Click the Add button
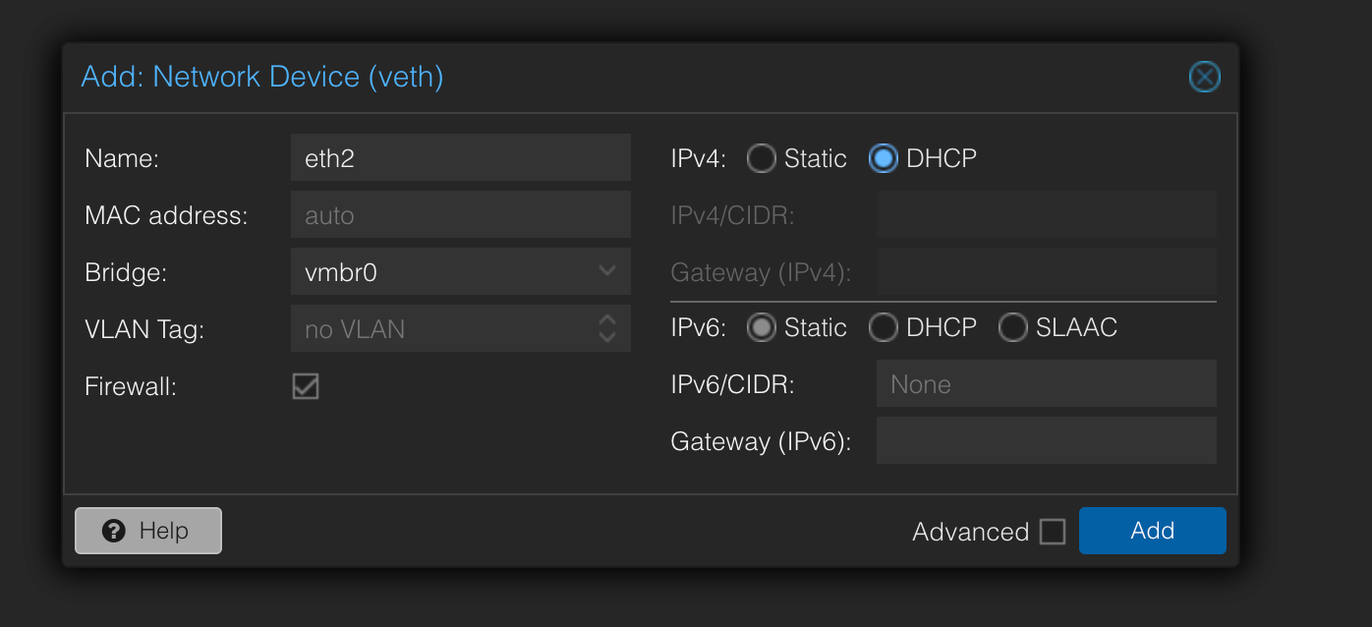The height and width of the screenshot is (627, 1372). point(1152,531)
